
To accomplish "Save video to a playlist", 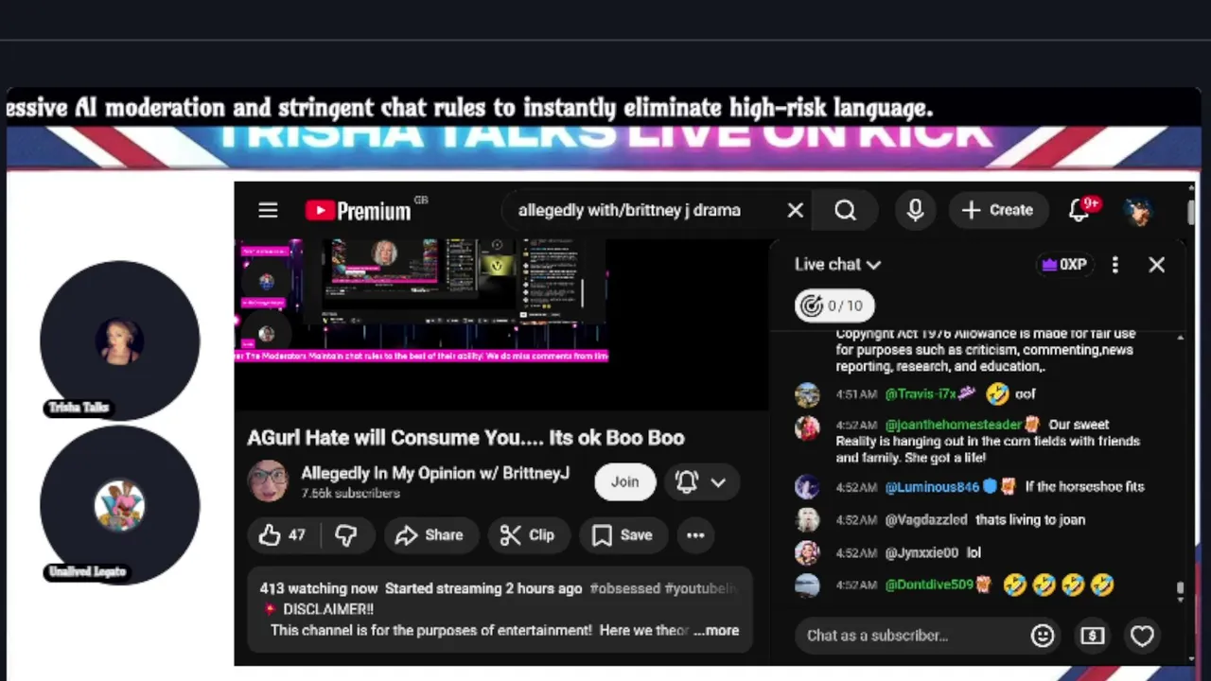I will pyautogui.click(x=623, y=535).
